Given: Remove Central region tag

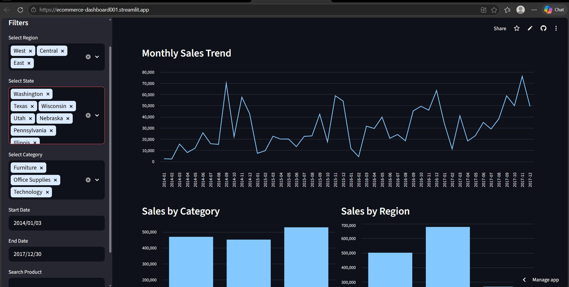Looking at the screenshot, I should [62, 51].
